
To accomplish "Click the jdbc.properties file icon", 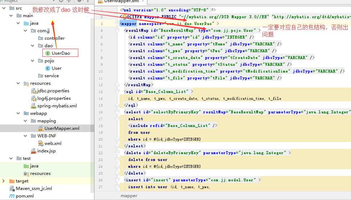I will 33,91.
